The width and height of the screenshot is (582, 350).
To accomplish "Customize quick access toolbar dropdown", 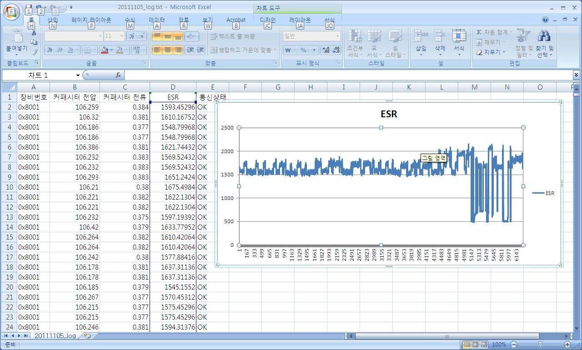I will pyautogui.click(x=71, y=8).
